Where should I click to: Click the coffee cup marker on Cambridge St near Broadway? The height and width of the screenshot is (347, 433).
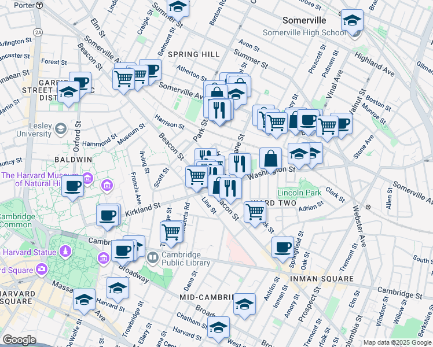point(122,251)
